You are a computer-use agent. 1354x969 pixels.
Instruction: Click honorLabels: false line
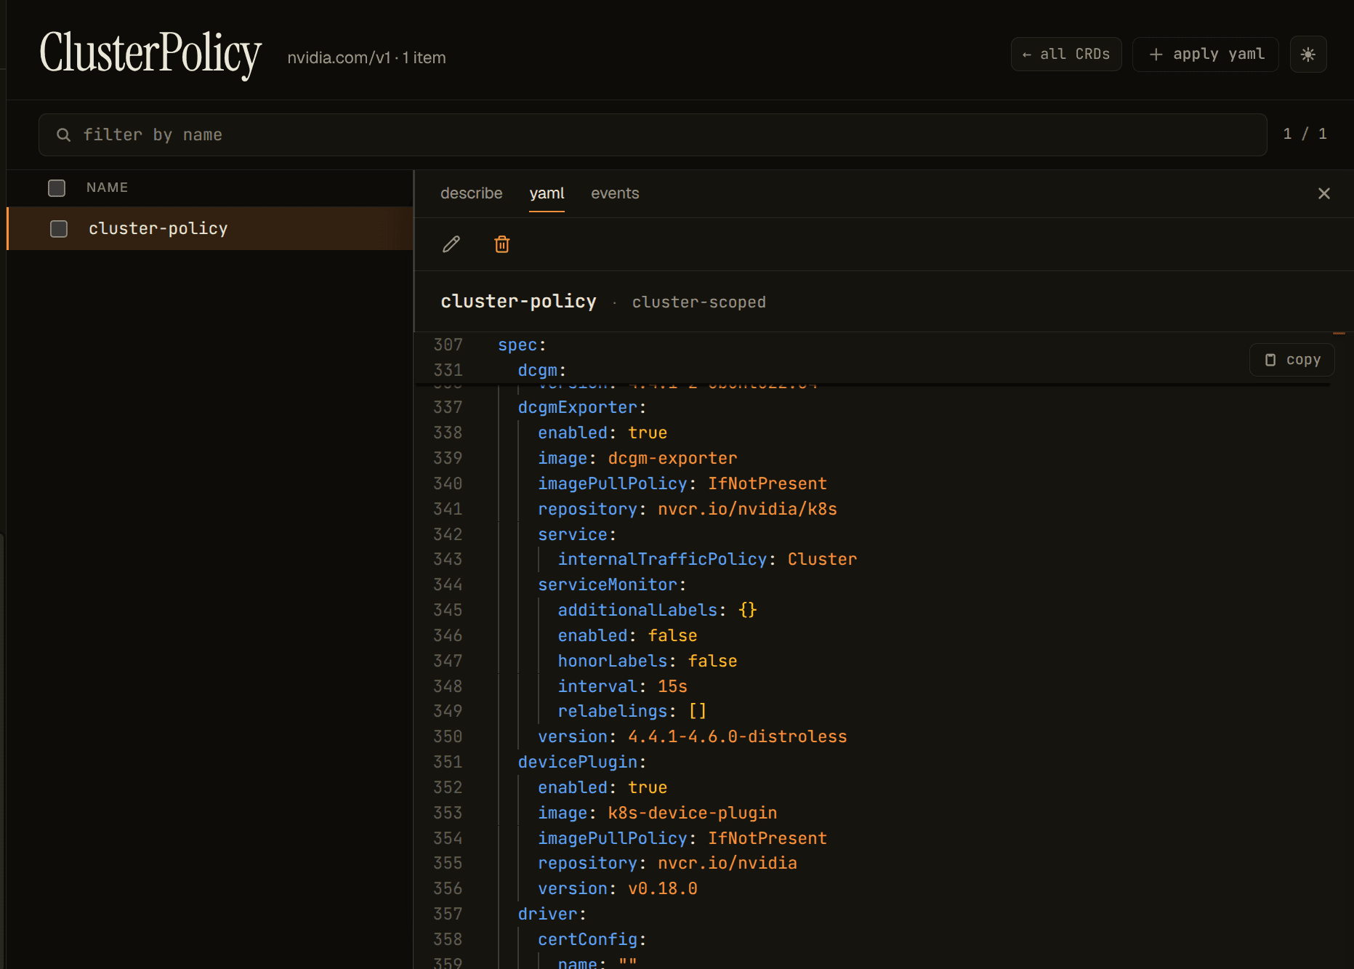pos(648,662)
